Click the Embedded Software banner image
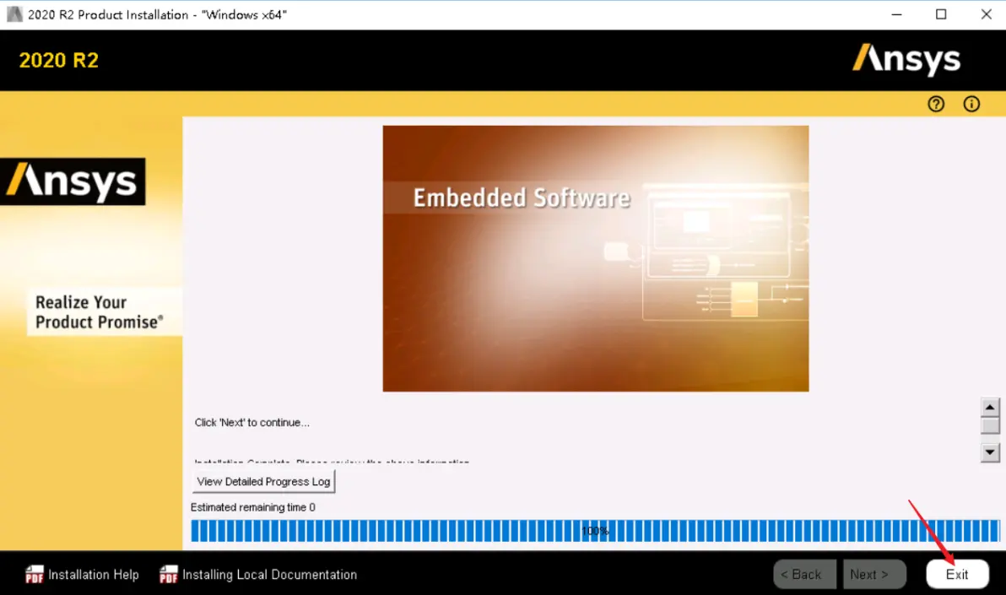 pos(595,258)
